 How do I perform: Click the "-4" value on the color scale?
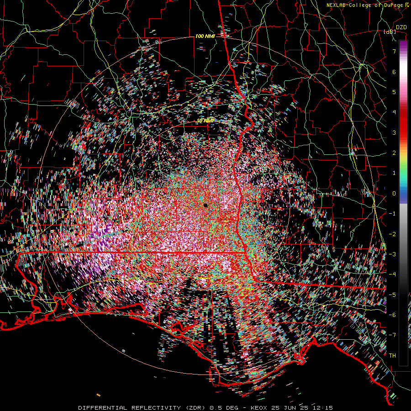[x=392, y=274]
